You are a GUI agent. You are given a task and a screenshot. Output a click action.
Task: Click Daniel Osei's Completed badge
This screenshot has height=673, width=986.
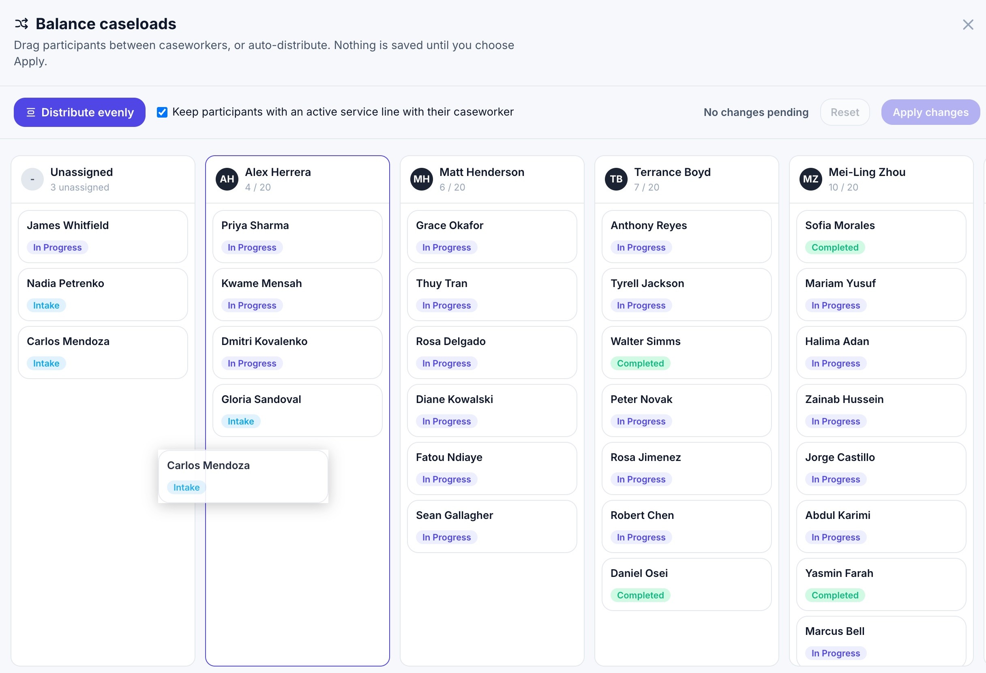pos(640,595)
